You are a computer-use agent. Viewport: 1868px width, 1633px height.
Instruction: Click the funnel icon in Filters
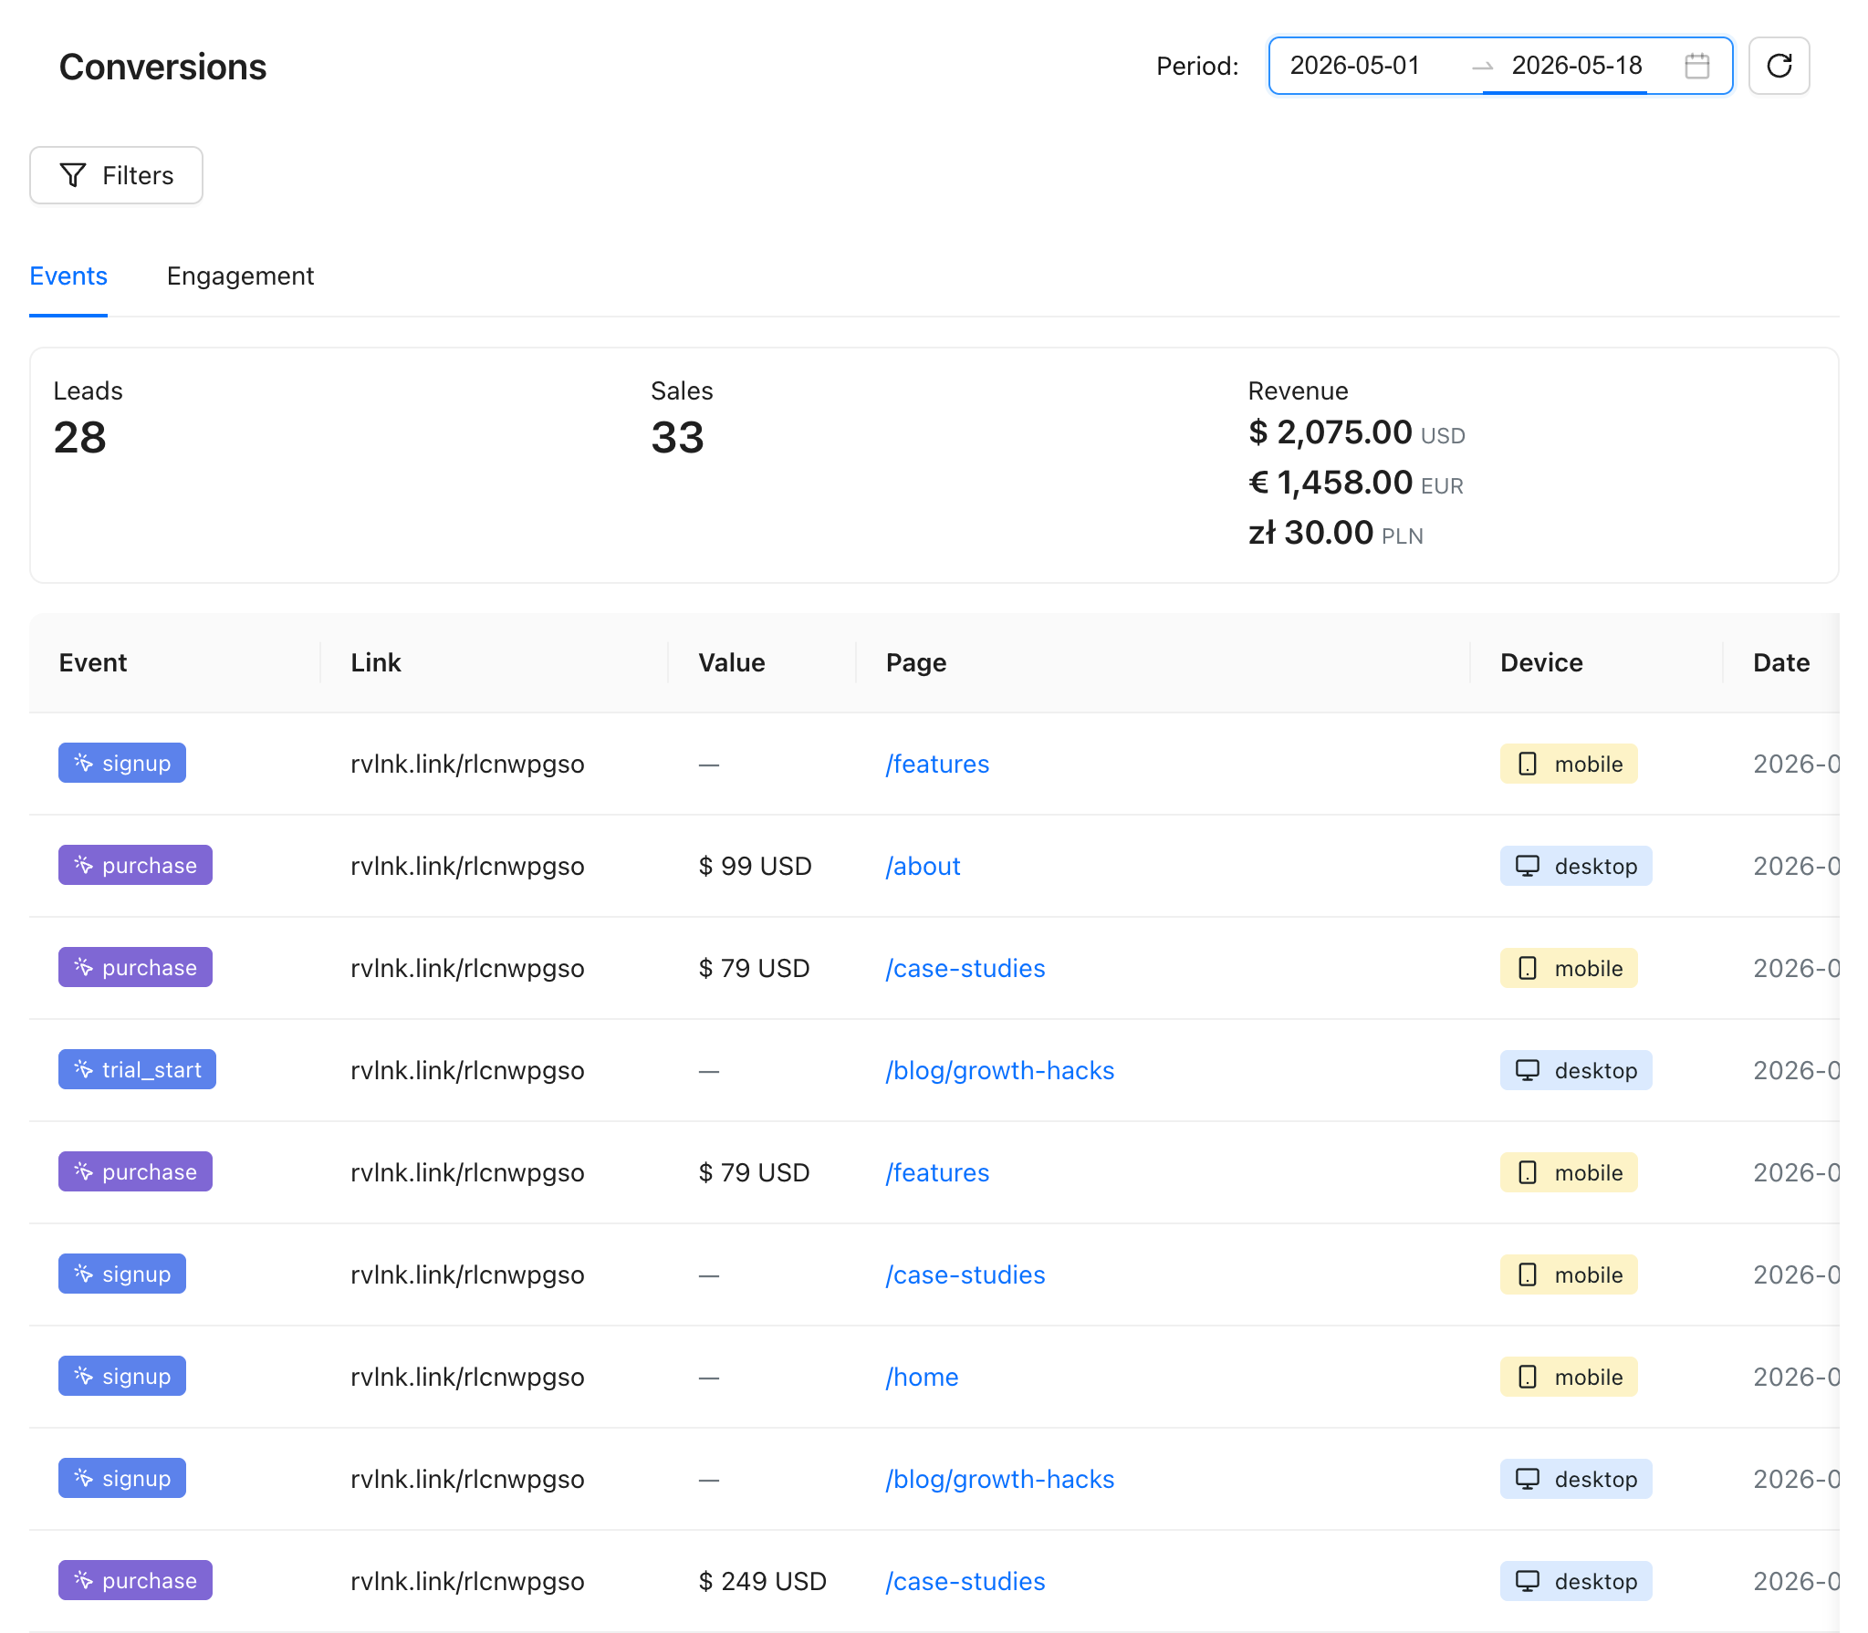[73, 175]
